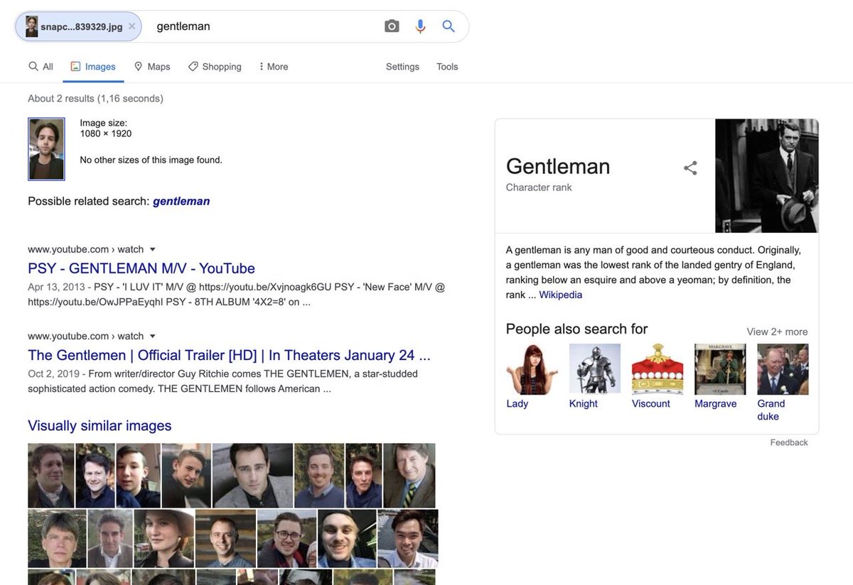Open the Margrave card thumbnail
853x585 pixels.
(x=720, y=369)
